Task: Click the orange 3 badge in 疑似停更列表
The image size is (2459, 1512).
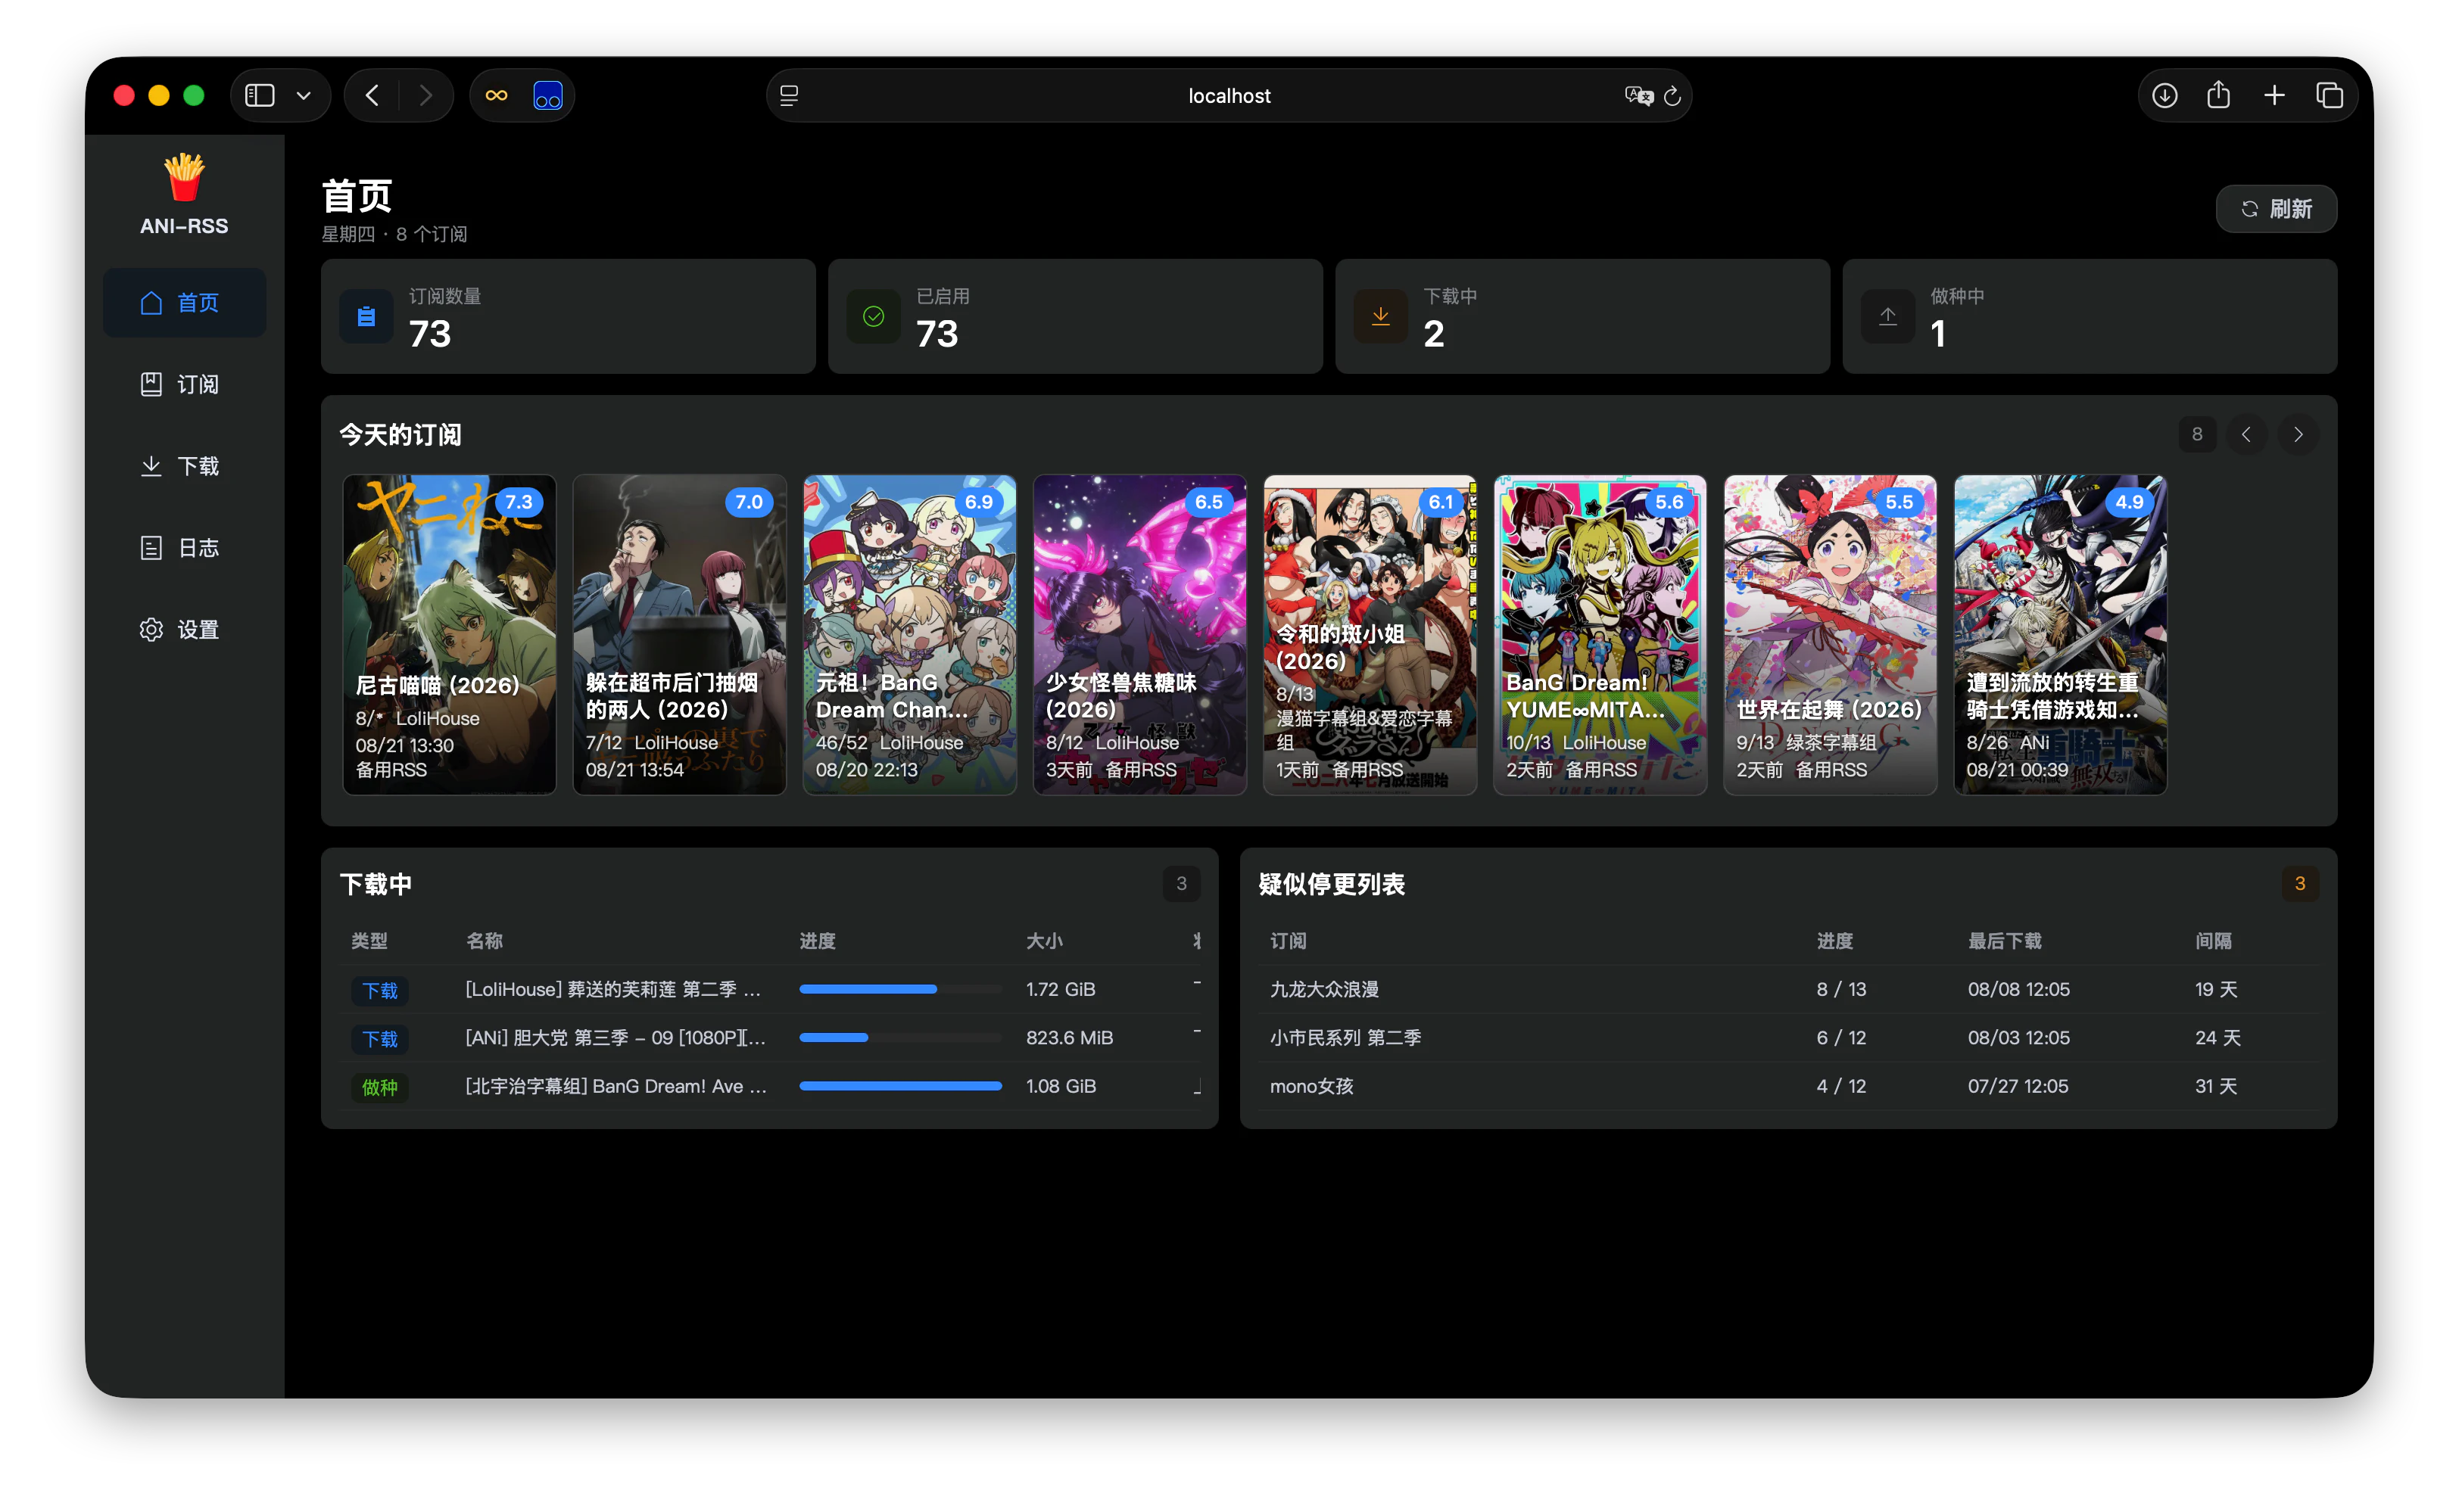Action: pos(2300,884)
